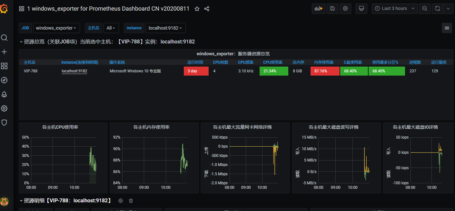Open the Last 3 hours time picker
Viewport: 455px width, 211px height.
394,9
